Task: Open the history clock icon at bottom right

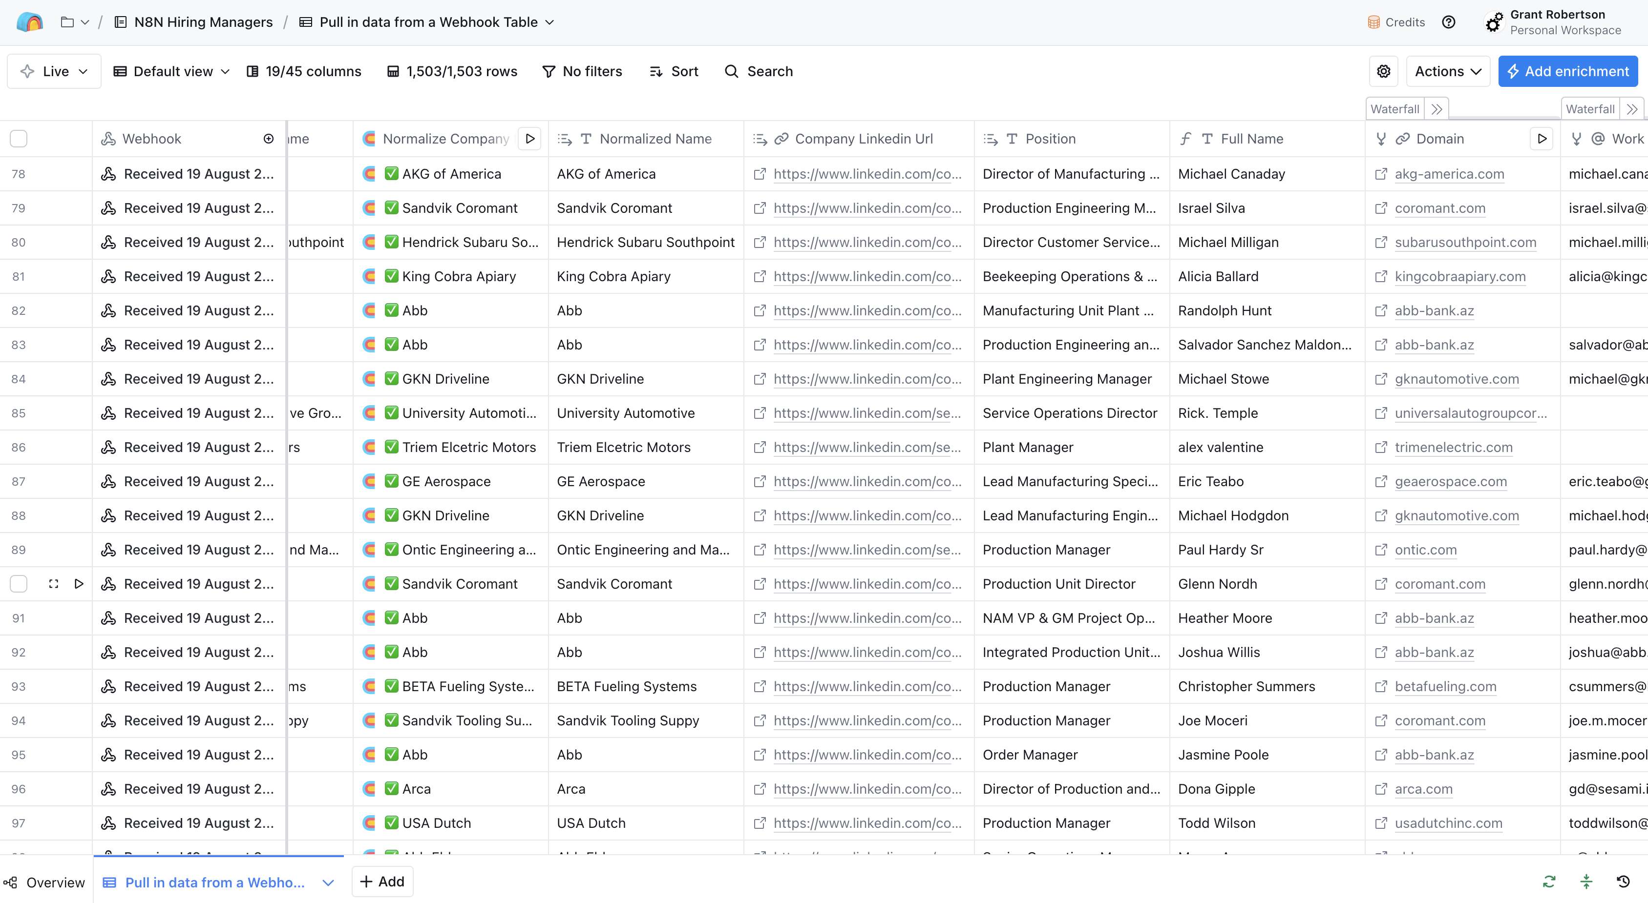Action: (x=1623, y=882)
